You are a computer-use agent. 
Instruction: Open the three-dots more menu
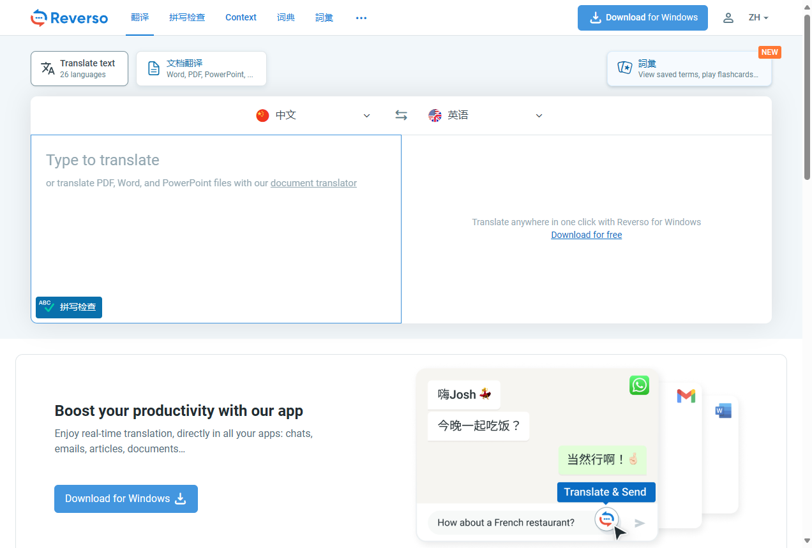point(361,18)
